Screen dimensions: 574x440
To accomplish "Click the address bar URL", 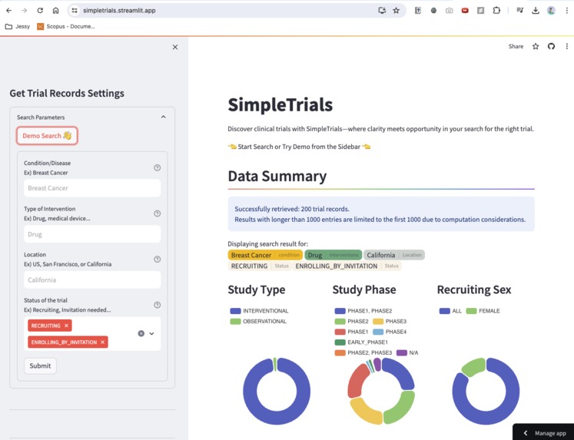I will click(119, 11).
